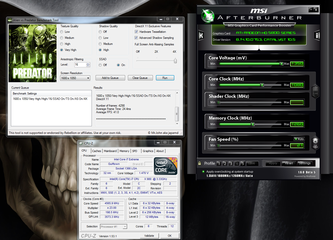
Task: Switch to the SPD tab in CPU-Z
Action: coord(135,151)
